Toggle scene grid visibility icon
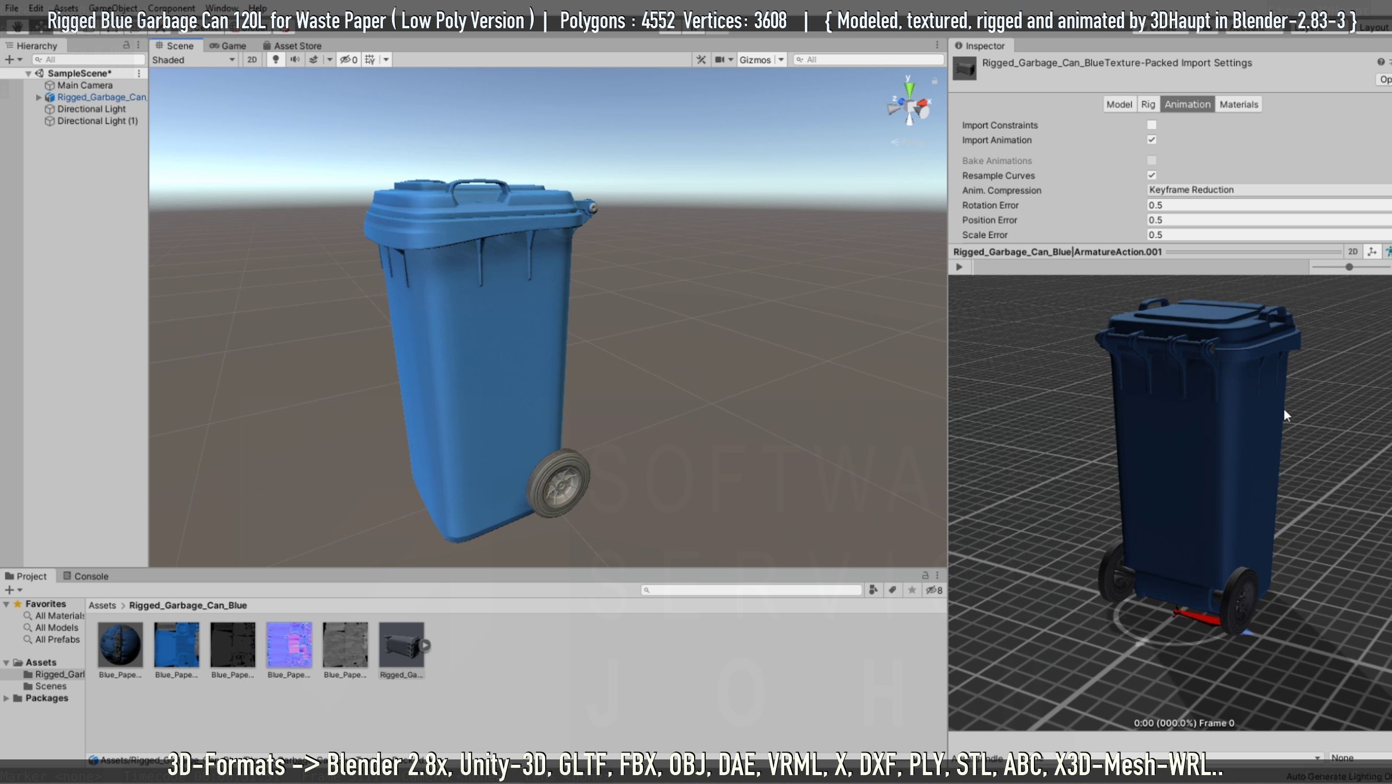The image size is (1392, 784). click(x=370, y=60)
